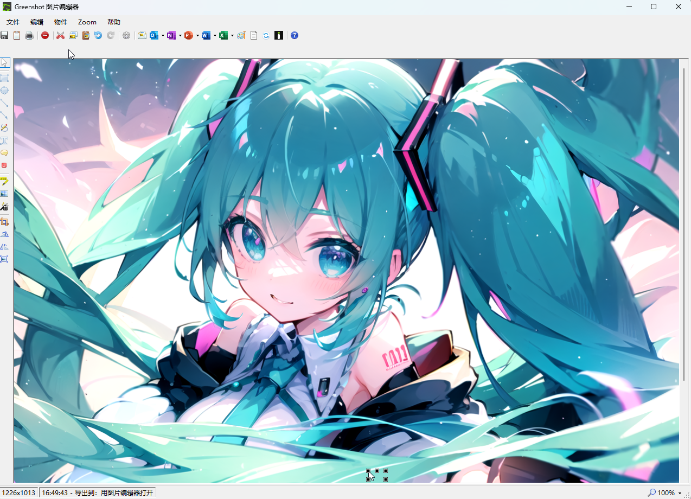
Task: Click the 1226x1013 image size text
Action: [x=20, y=492]
